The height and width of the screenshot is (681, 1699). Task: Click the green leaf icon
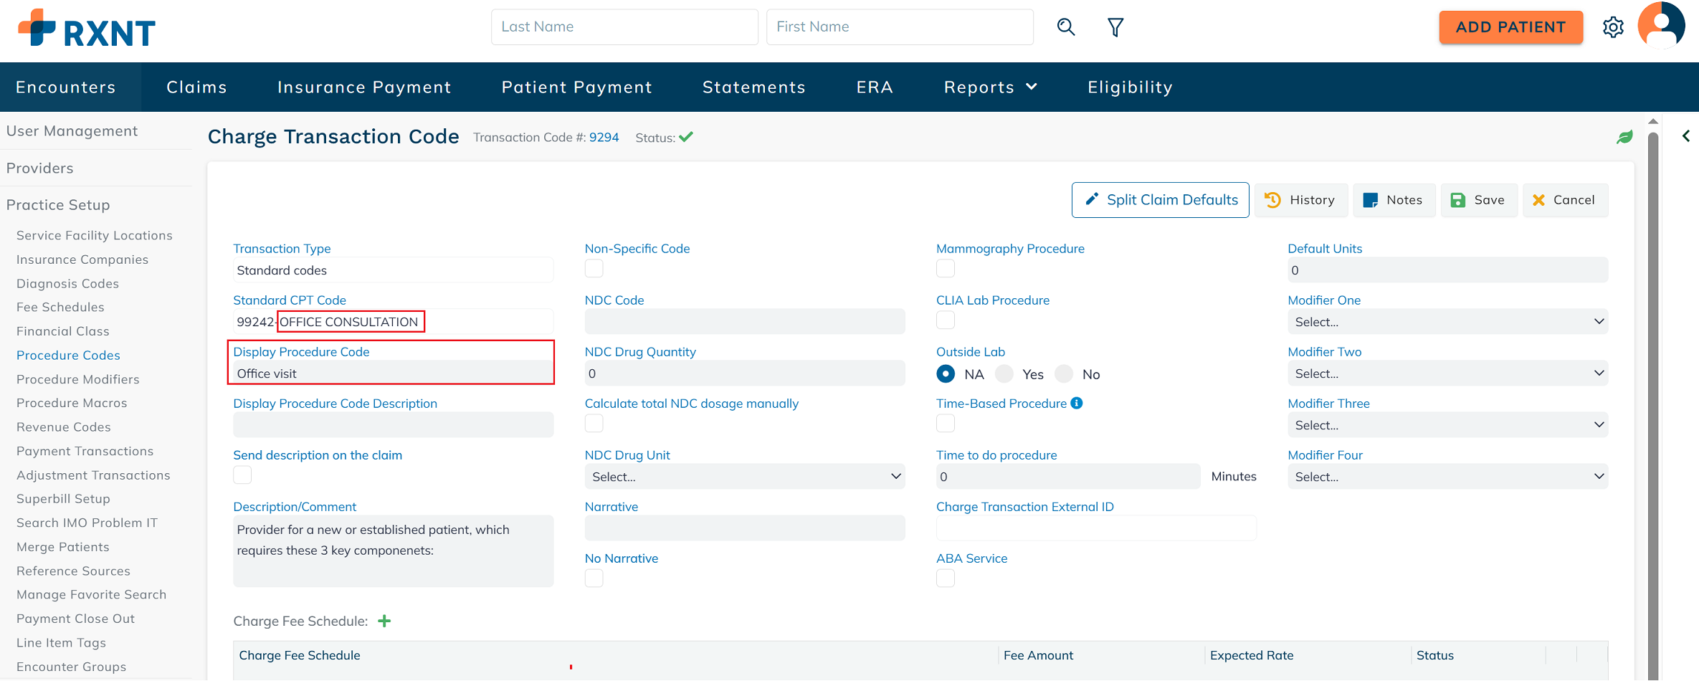tap(1624, 137)
